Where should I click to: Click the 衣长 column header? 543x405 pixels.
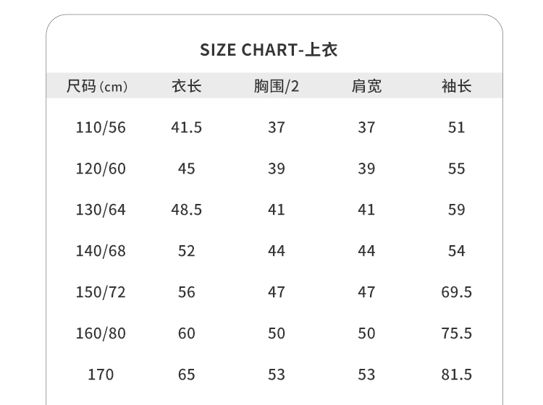(x=186, y=87)
